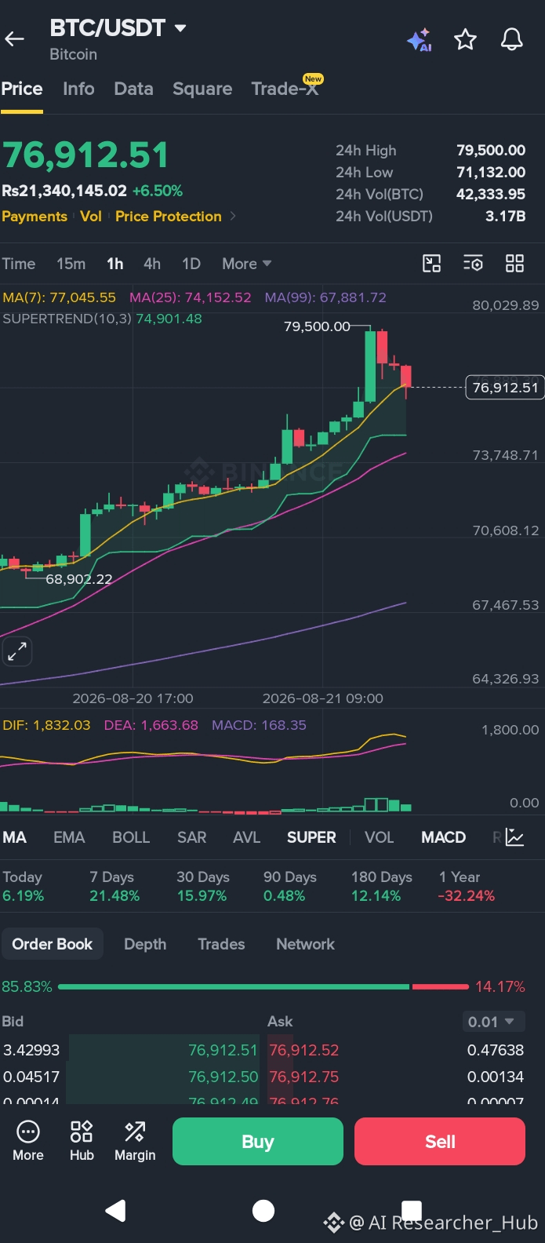Open indicator chart settings icon

coord(514,837)
